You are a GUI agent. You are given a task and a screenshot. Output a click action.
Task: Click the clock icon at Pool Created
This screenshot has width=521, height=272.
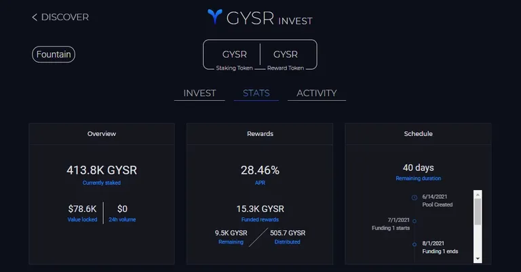tap(414, 198)
